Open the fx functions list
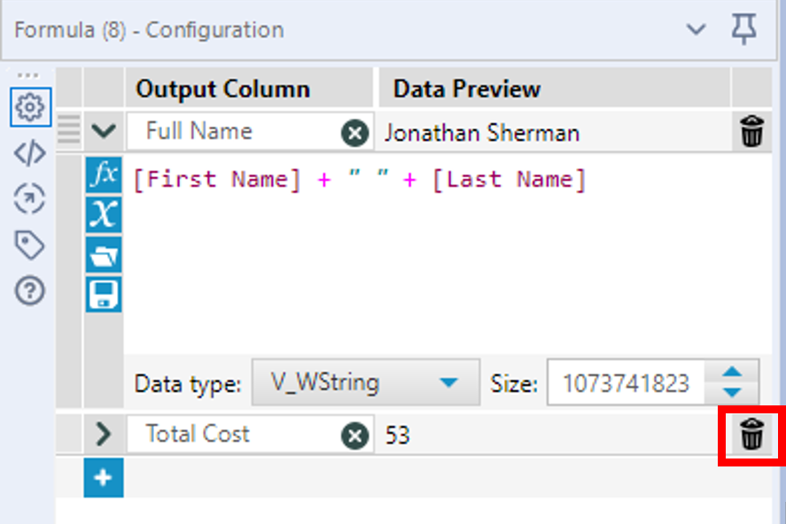This screenshot has width=786, height=524. tap(104, 174)
